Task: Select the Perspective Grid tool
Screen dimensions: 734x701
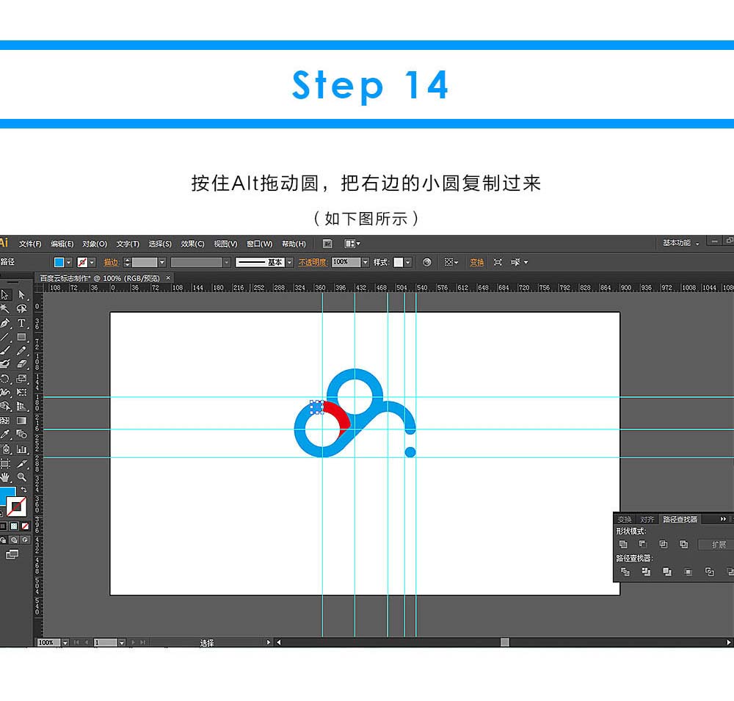Action: (x=21, y=406)
